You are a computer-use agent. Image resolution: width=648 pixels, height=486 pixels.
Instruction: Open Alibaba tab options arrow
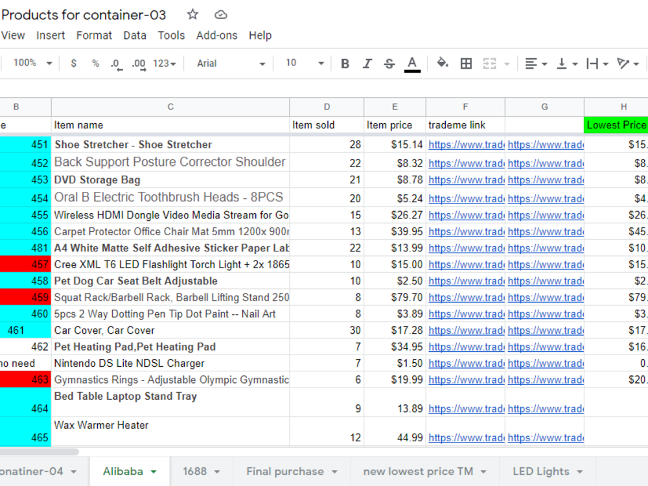pos(154,472)
